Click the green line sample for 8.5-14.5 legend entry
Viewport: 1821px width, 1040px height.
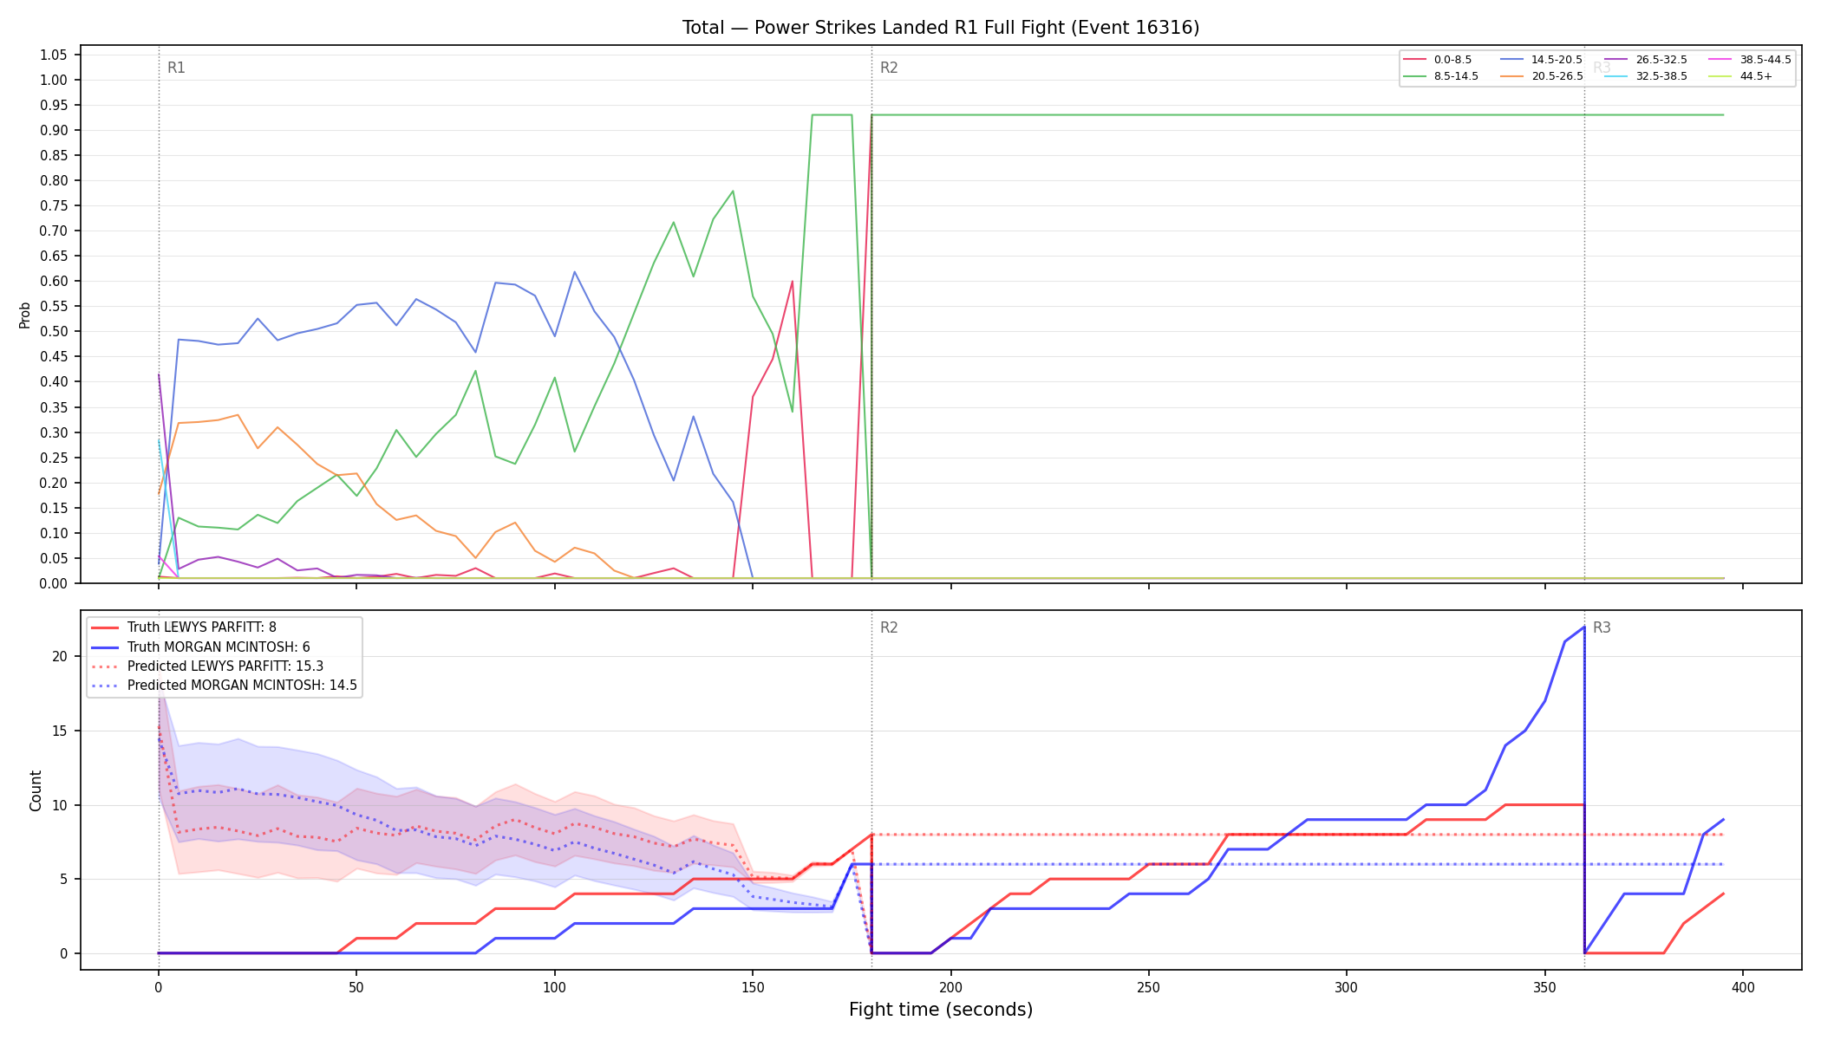(x=1414, y=76)
